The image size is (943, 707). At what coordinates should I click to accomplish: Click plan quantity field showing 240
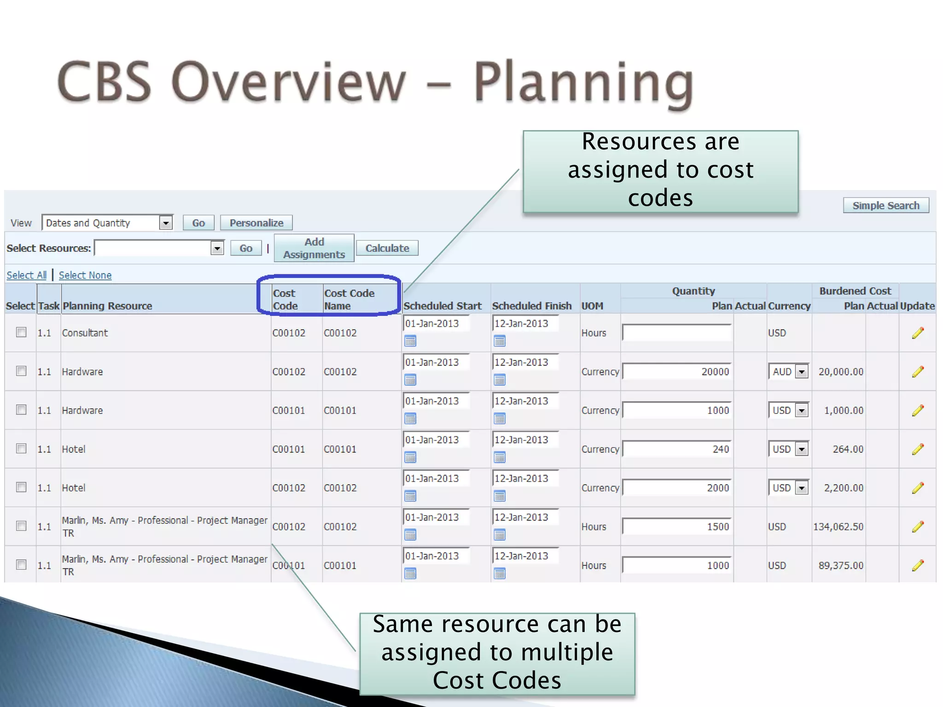tap(676, 449)
